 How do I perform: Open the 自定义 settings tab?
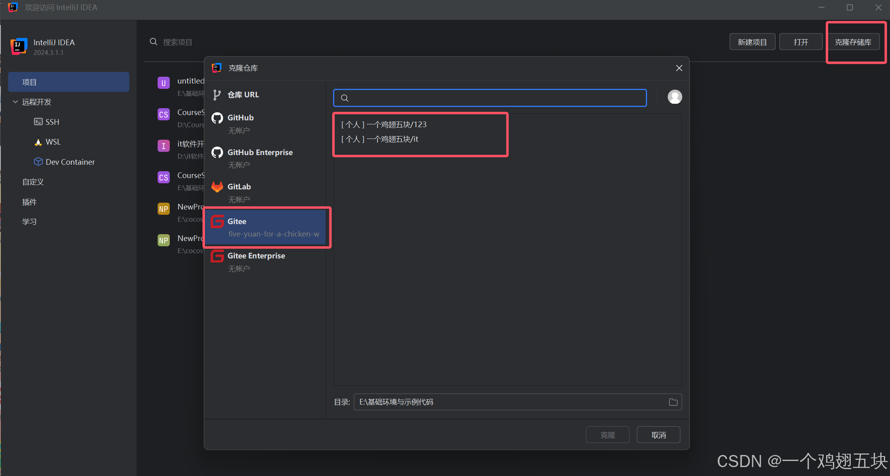(33, 182)
